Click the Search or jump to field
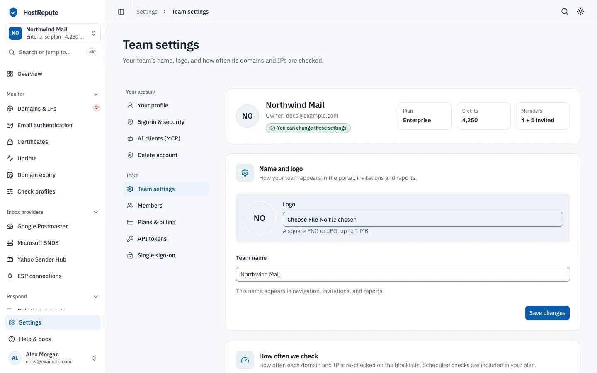The image size is (597, 373). click(x=53, y=52)
